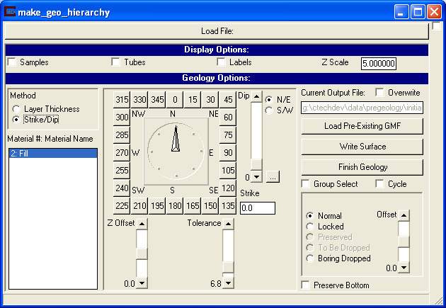The image size is (446, 308).
Task: Click the Load File button
Action: point(217,31)
